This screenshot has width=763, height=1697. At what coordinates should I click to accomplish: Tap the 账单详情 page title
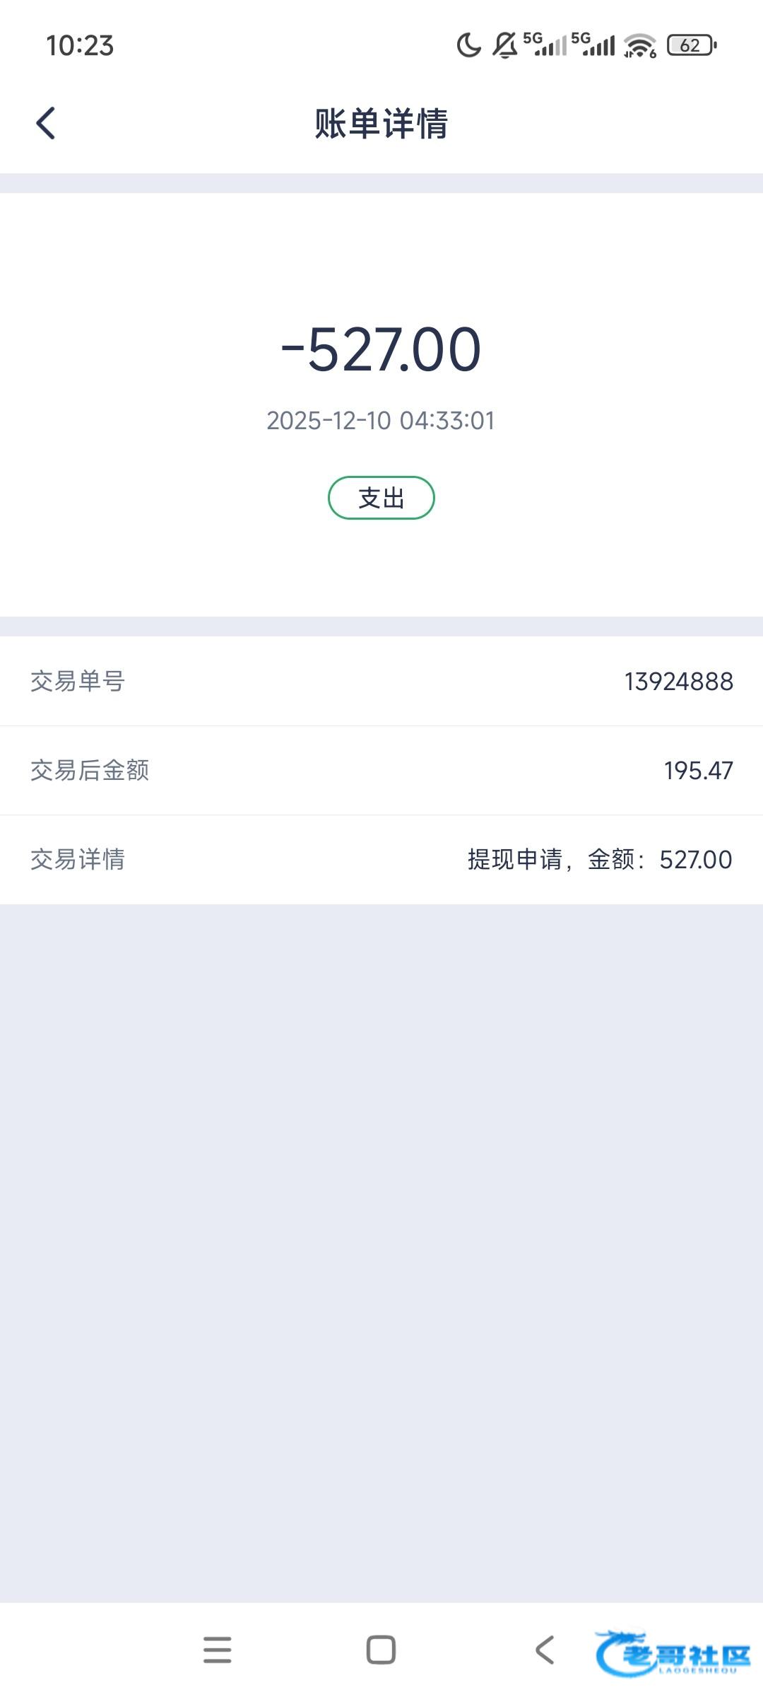point(381,124)
